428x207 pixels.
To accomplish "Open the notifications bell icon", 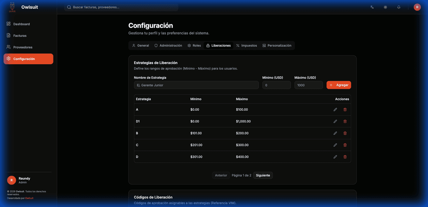I will pyautogui.click(x=399, y=7).
